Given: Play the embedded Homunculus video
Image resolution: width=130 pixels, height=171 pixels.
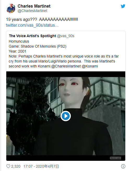Looking at the screenshot, I should click(x=66, y=116).
